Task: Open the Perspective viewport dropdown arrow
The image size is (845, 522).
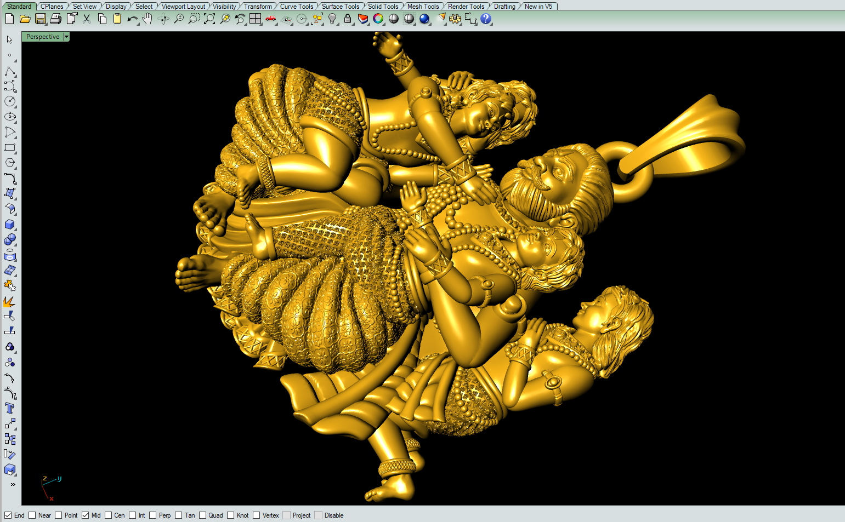Action: 66,37
